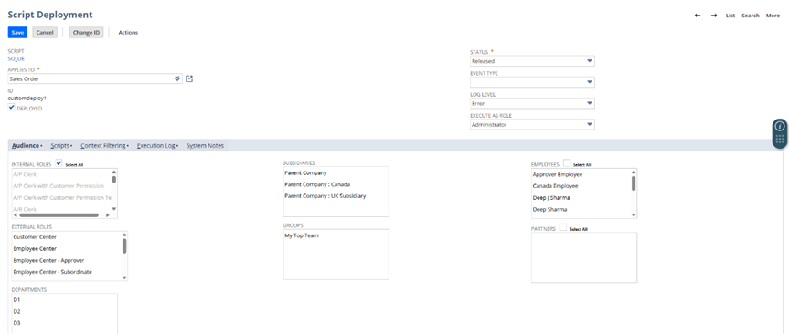Image resolution: width=789 pixels, height=334 pixels.
Task: Open the grid dots icon below info
Action: click(780, 139)
